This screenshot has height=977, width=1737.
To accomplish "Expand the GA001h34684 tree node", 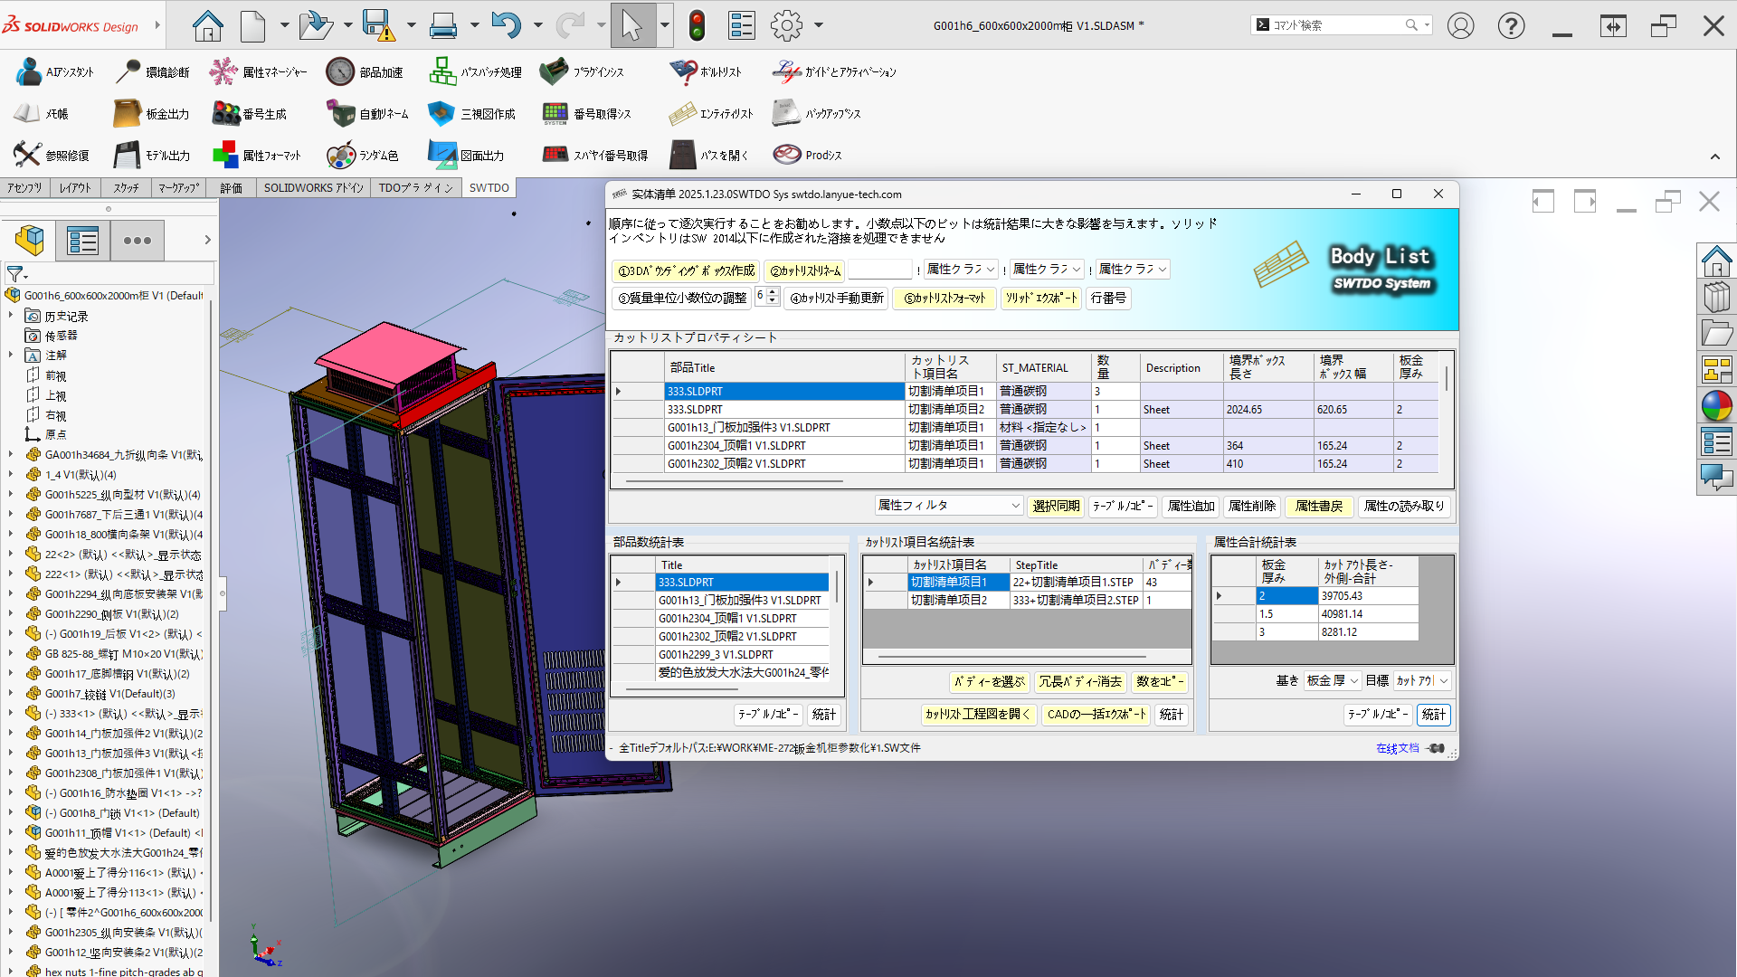I will tap(11, 455).
